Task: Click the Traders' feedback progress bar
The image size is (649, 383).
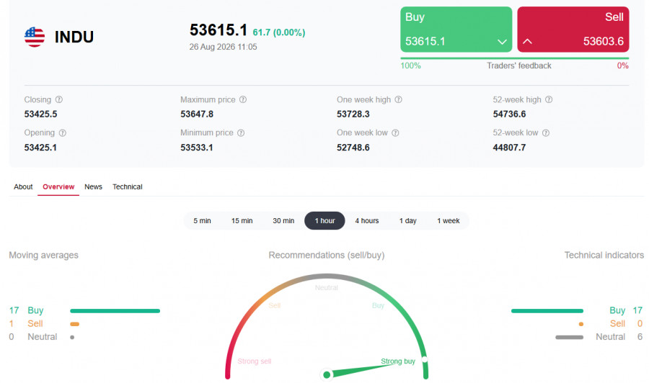Action: (514, 58)
